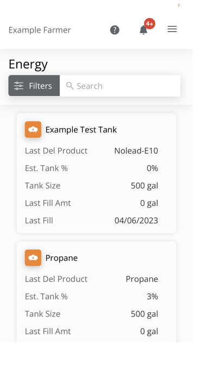The width and height of the screenshot is (213, 378).
Task: Click the Propane tank orange icon
Action: pyautogui.click(x=33, y=258)
